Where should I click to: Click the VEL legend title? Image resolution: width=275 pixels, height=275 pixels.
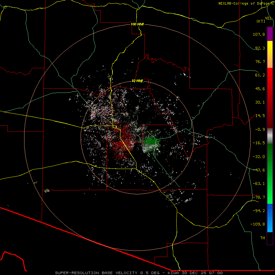click(268, 18)
